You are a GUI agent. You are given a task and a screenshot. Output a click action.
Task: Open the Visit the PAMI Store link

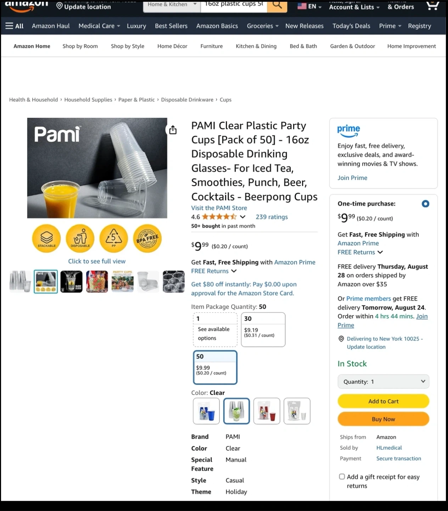pos(219,208)
